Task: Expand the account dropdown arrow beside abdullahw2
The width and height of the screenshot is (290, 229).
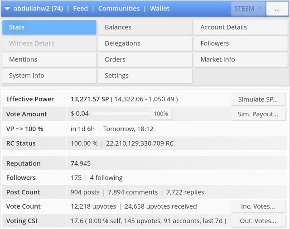Action: (7, 9)
